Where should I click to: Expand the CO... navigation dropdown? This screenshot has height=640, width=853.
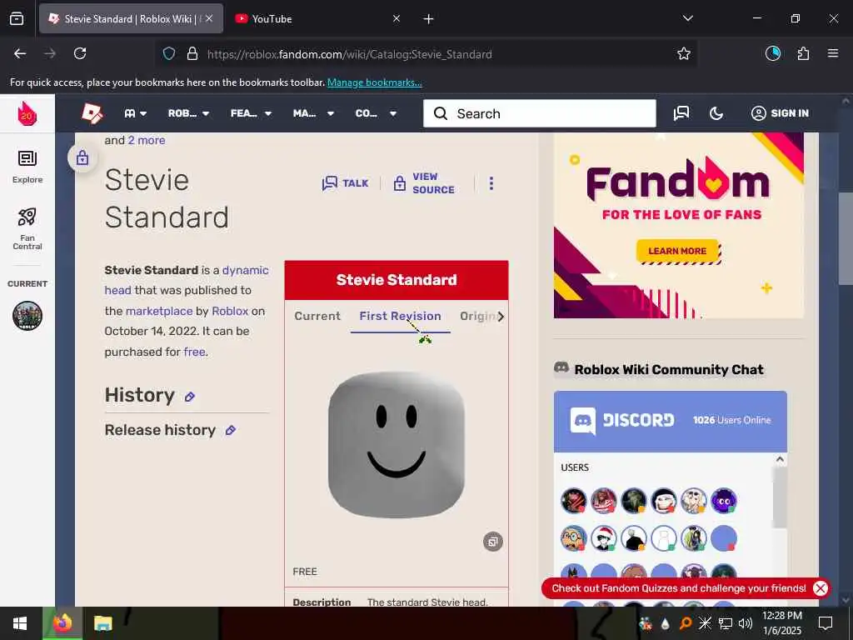[x=376, y=113]
